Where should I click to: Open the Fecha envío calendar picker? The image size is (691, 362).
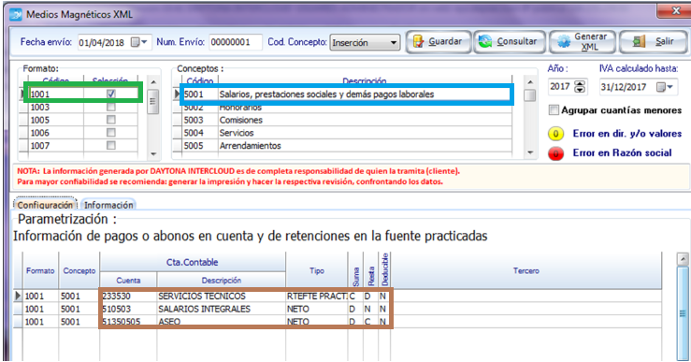pos(139,42)
